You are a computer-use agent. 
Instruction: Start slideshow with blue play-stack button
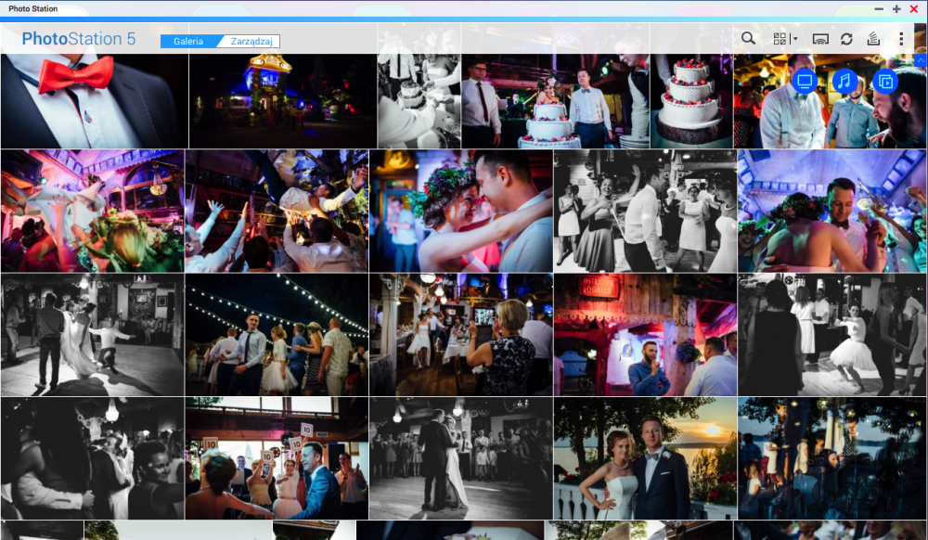pos(885,81)
